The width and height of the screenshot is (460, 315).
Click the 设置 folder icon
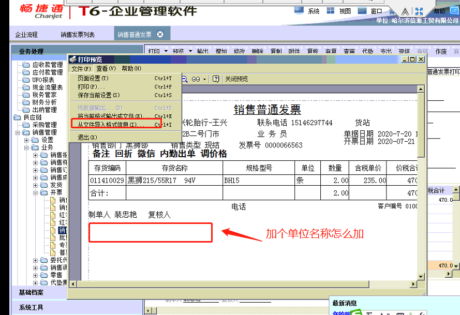[x=35, y=140]
